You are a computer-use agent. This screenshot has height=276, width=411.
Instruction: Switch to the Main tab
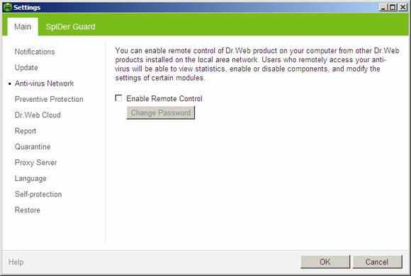coord(23,27)
